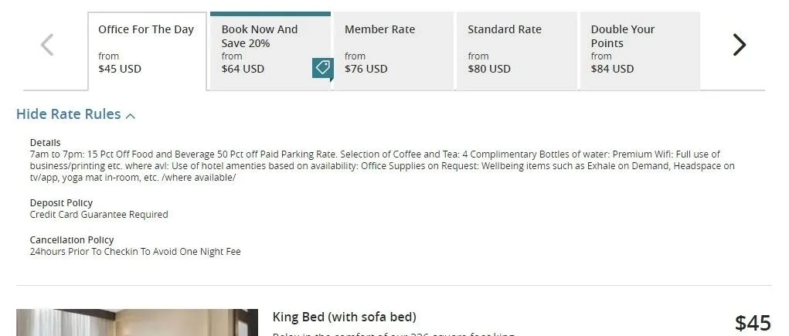Image resolution: width=789 pixels, height=336 pixels.
Task: Click the next rates right arrow
Action: tap(739, 45)
